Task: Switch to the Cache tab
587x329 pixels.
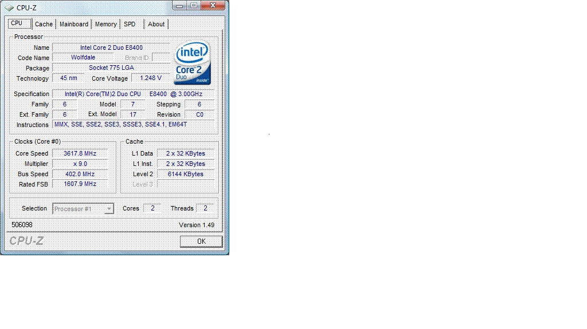Action: pos(44,24)
